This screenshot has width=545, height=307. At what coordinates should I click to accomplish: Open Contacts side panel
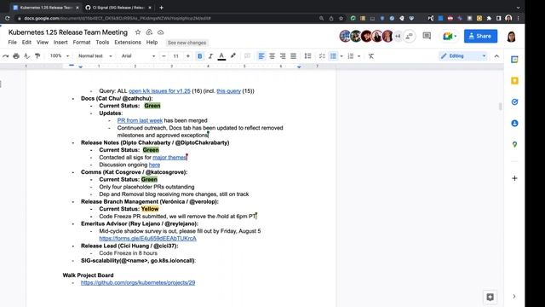tap(514, 123)
